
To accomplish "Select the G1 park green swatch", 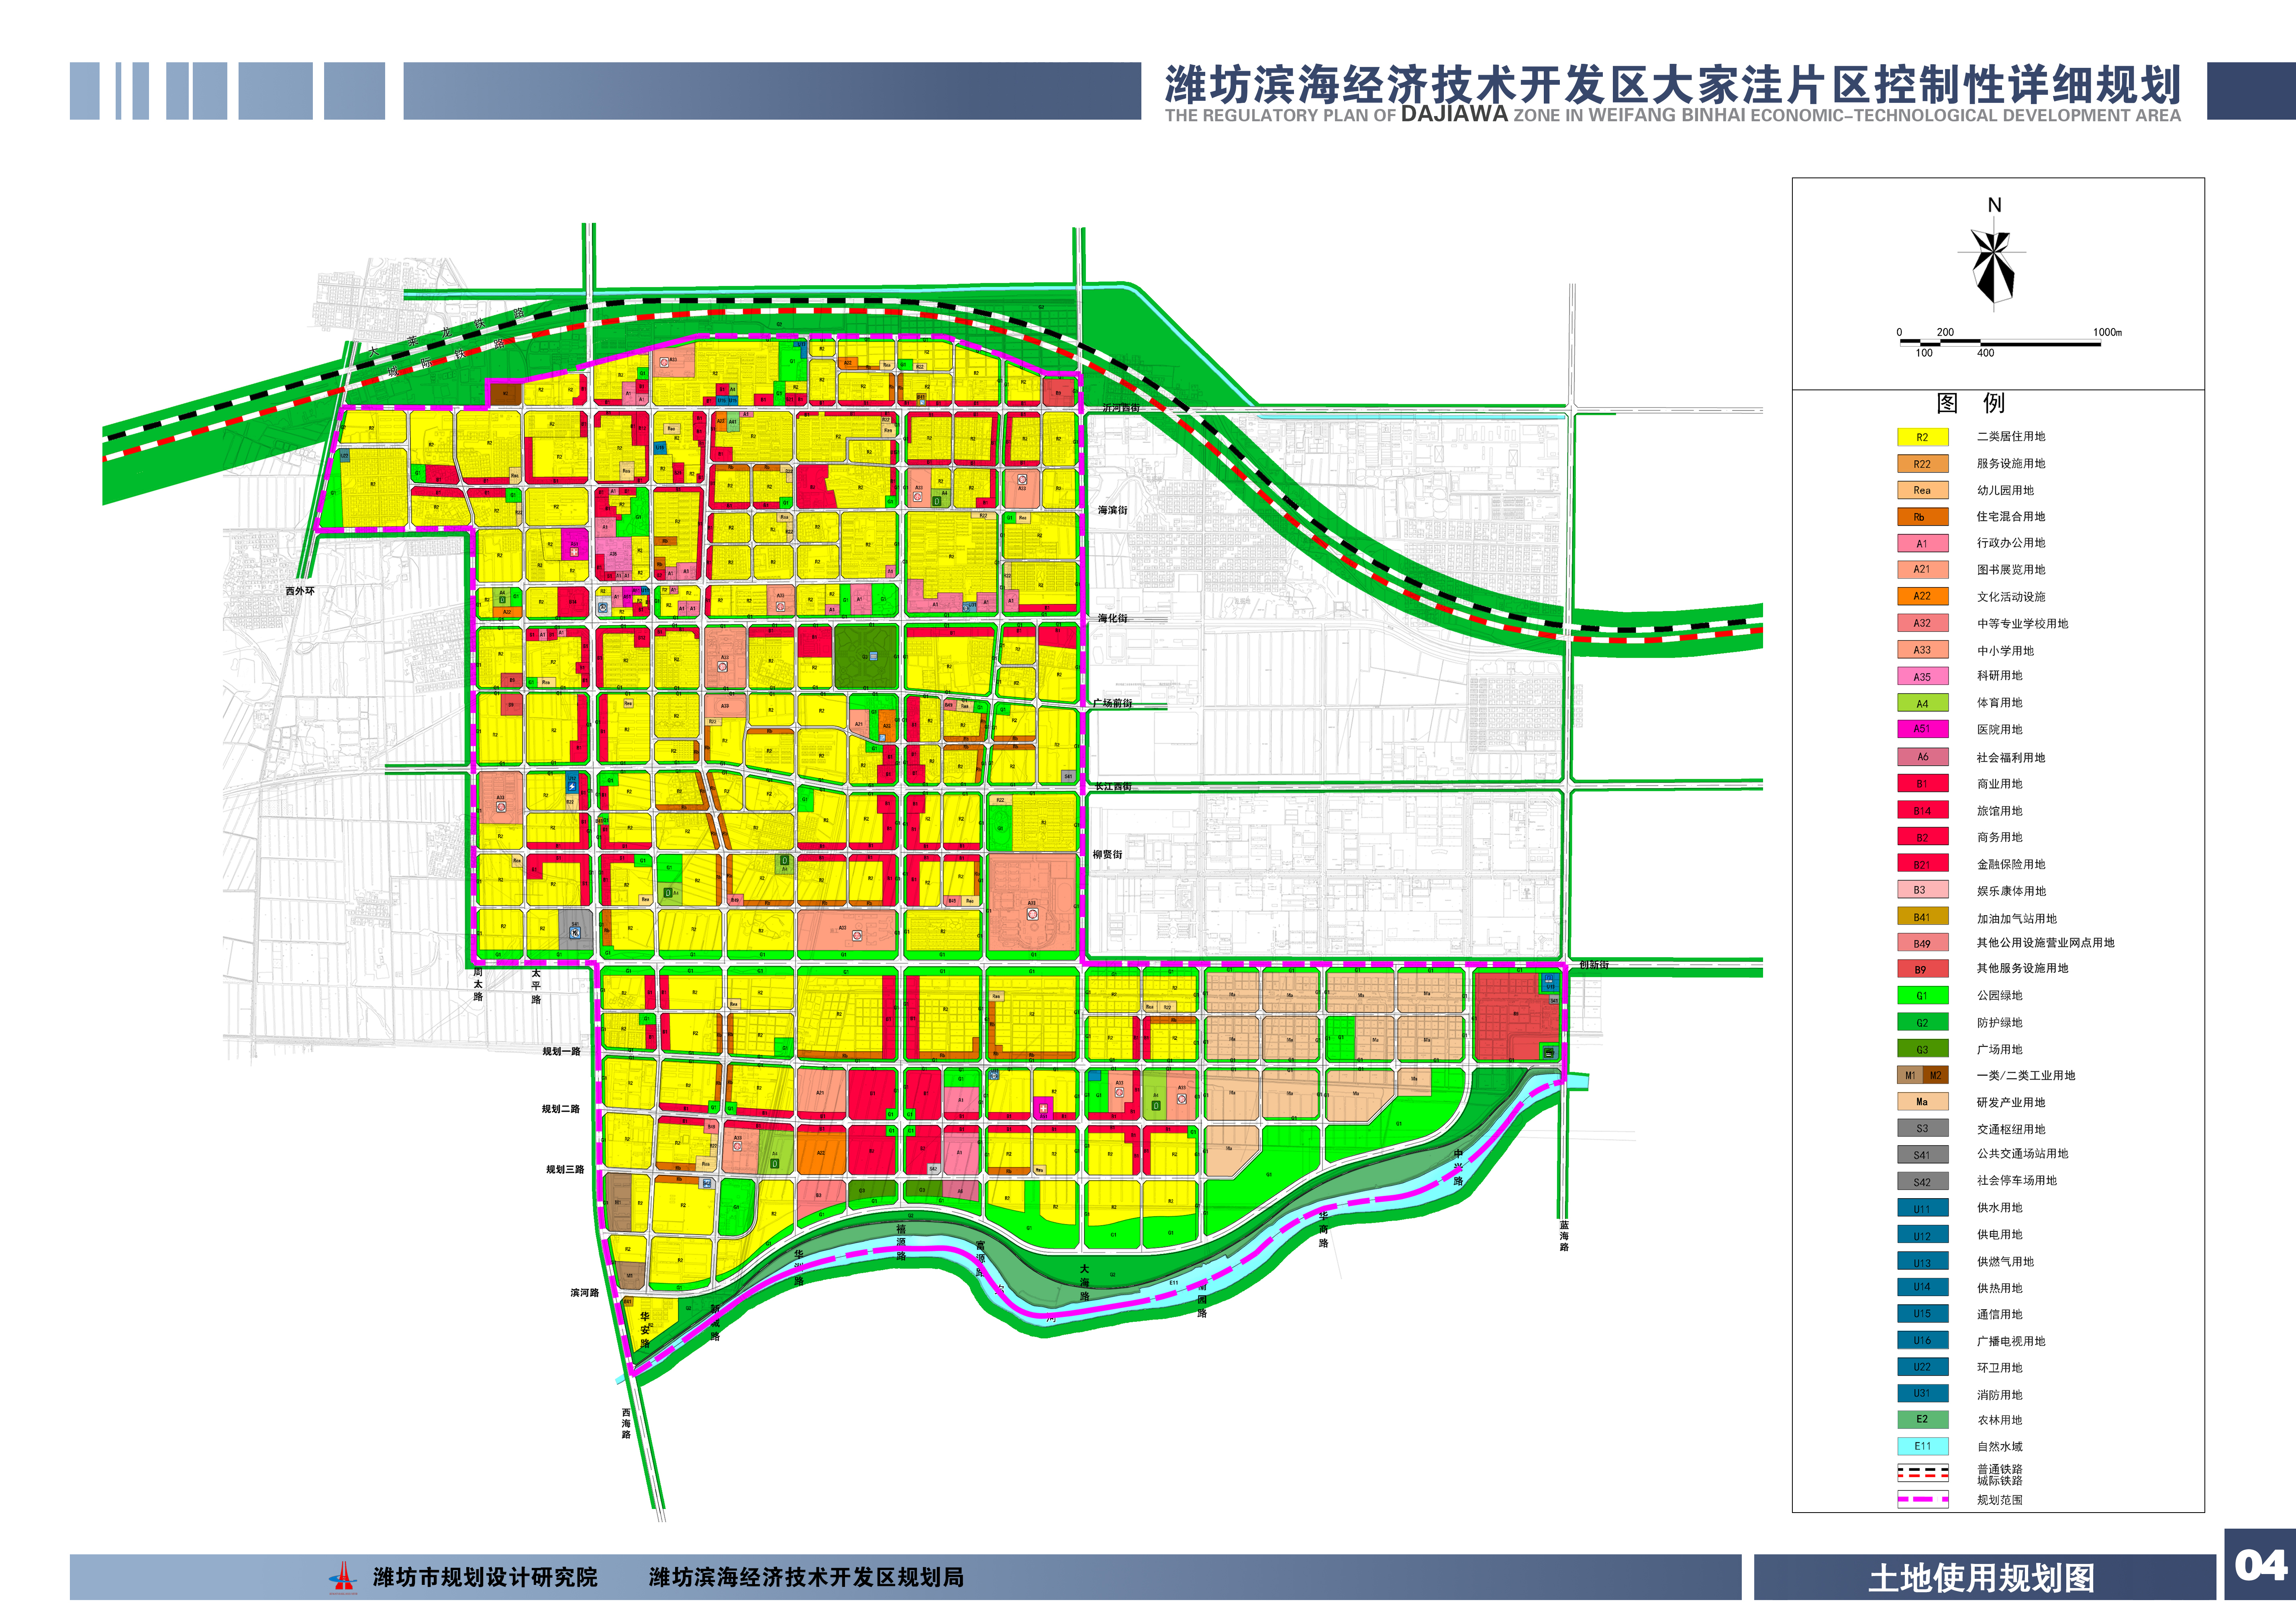I will [1922, 995].
